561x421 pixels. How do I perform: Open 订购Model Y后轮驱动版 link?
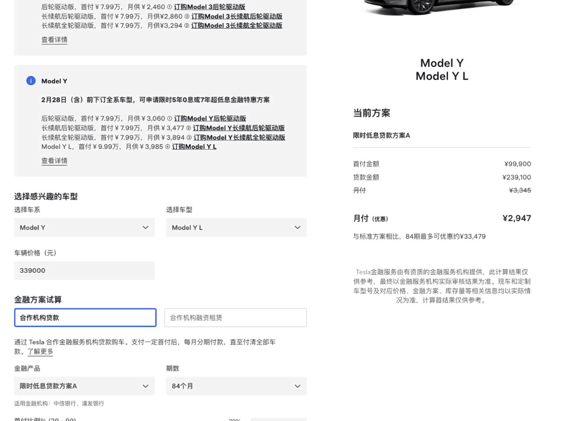coord(210,118)
